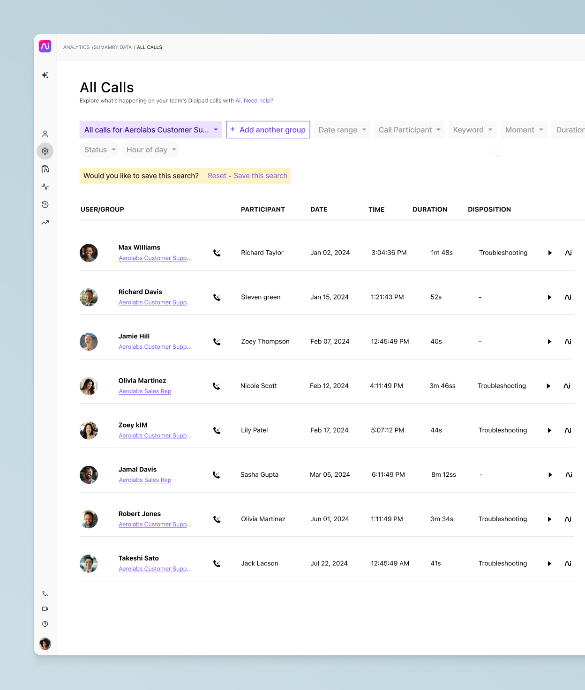The height and width of the screenshot is (690, 585).
Task: Open Ai summary for Robert Jones call
Action: [x=568, y=519]
